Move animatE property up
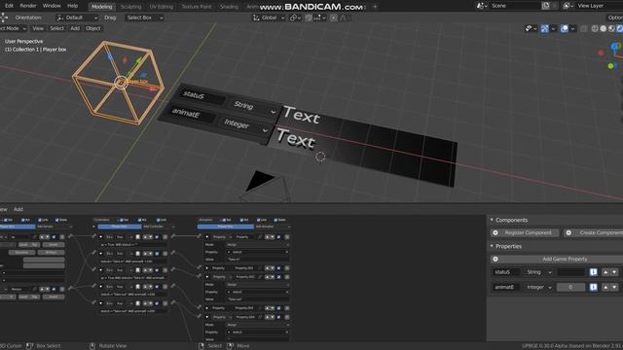623x350 pixels. (605, 287)
